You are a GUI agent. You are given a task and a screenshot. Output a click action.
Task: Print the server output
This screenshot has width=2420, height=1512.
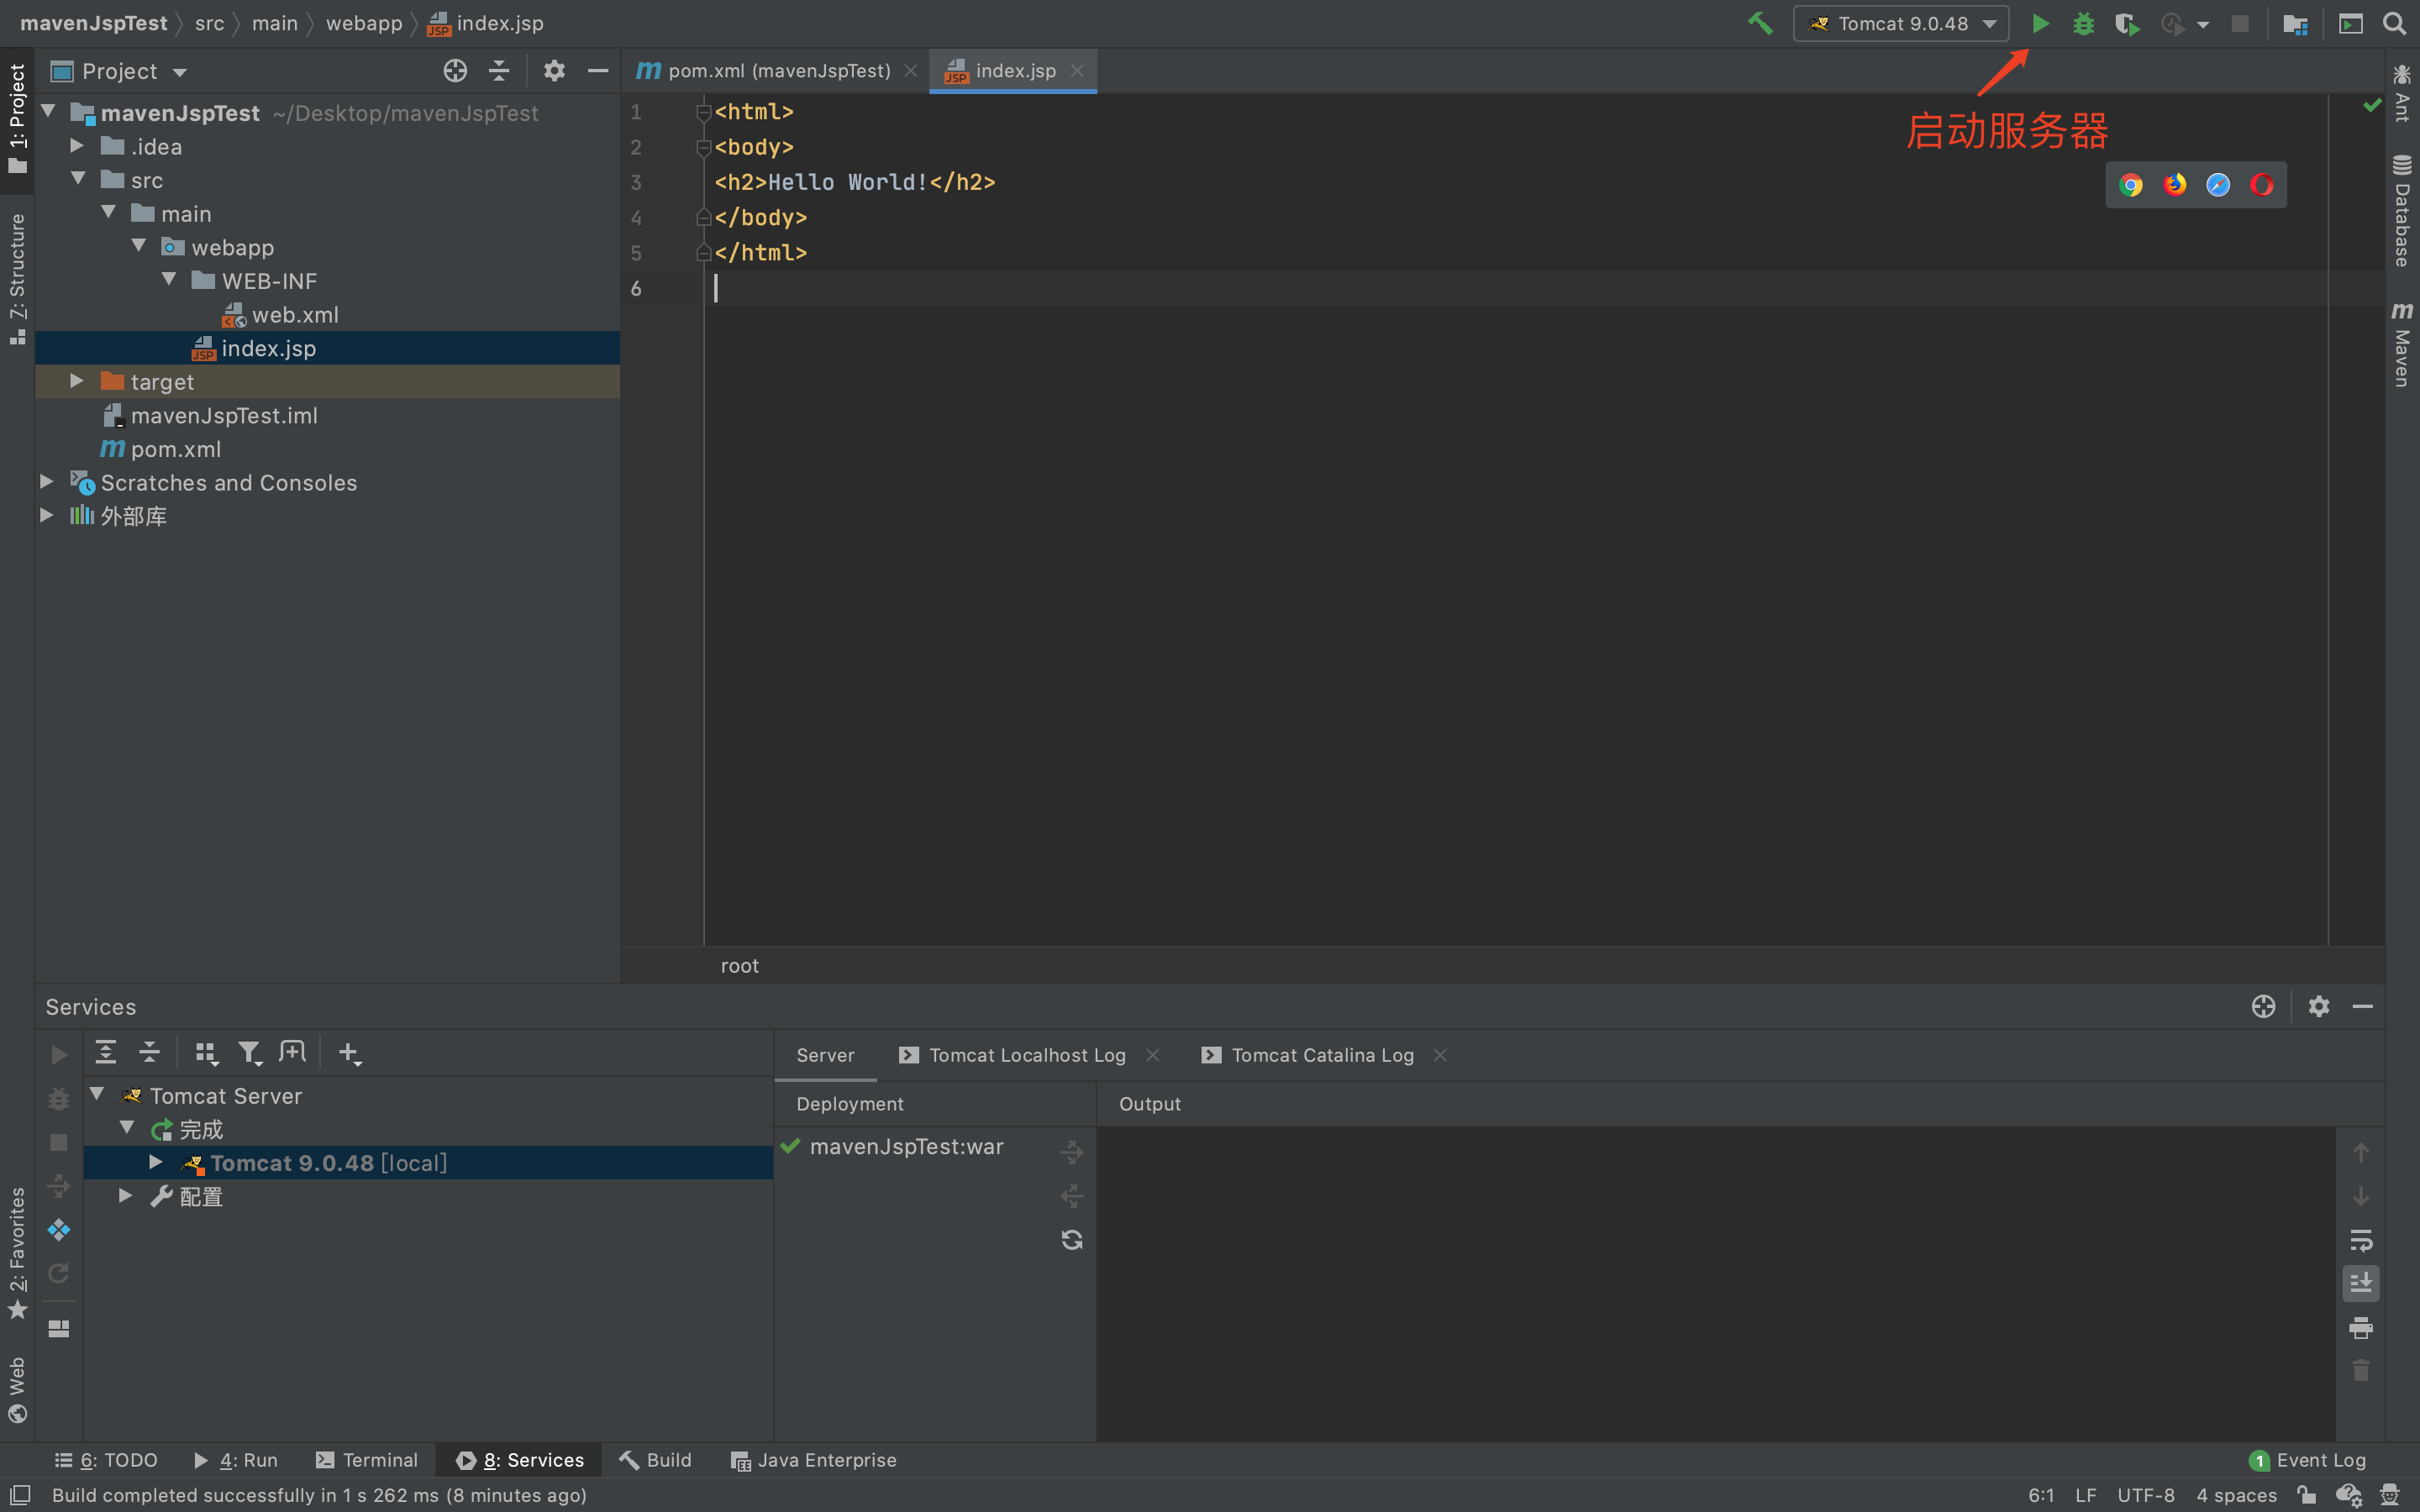tap(2361, 1328)
